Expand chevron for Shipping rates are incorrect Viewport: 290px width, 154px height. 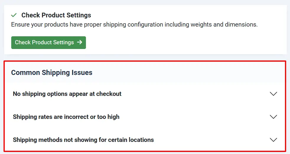[x=273, y=117]
